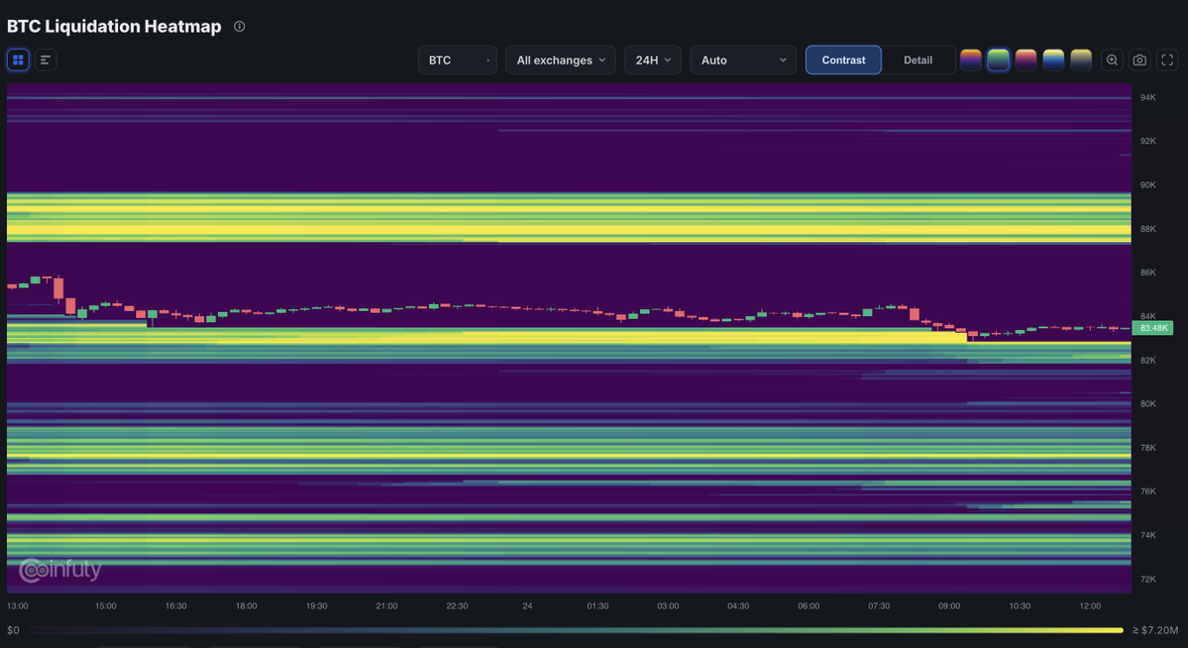
Task: Switch to the list bars view
Action: (46, 59)
